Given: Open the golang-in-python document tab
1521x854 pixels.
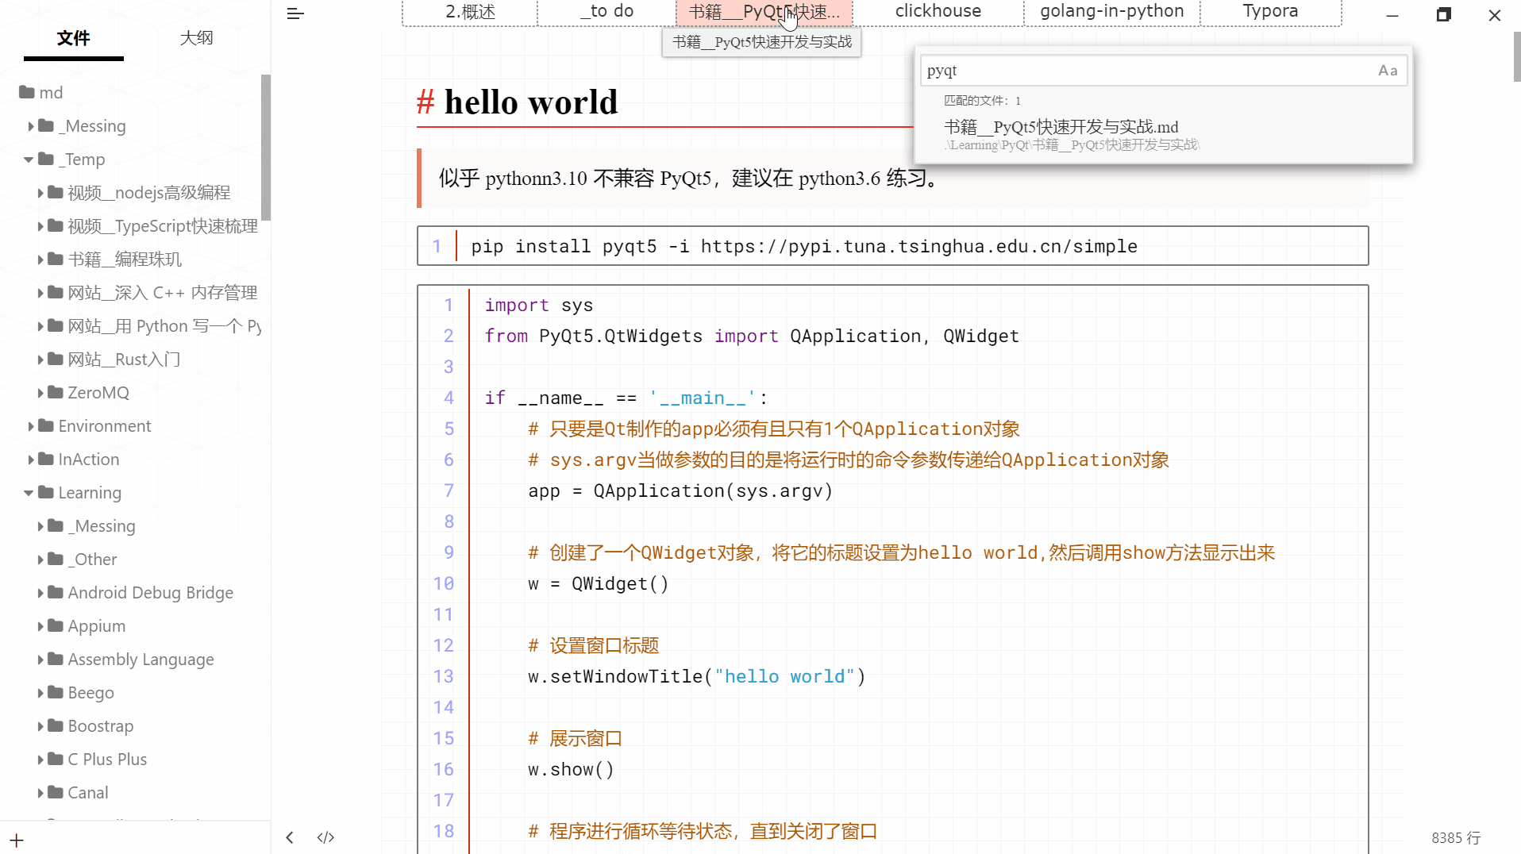Looking at the screenshot, I should point(1111,12).
